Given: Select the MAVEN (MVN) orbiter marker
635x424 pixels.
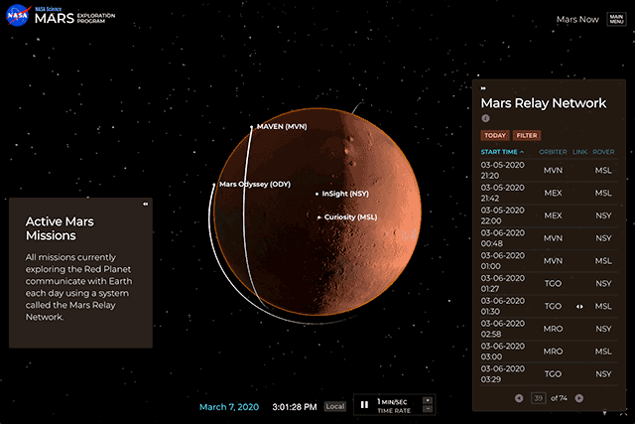Looking at the screenshot, I should tap(251, 127).
